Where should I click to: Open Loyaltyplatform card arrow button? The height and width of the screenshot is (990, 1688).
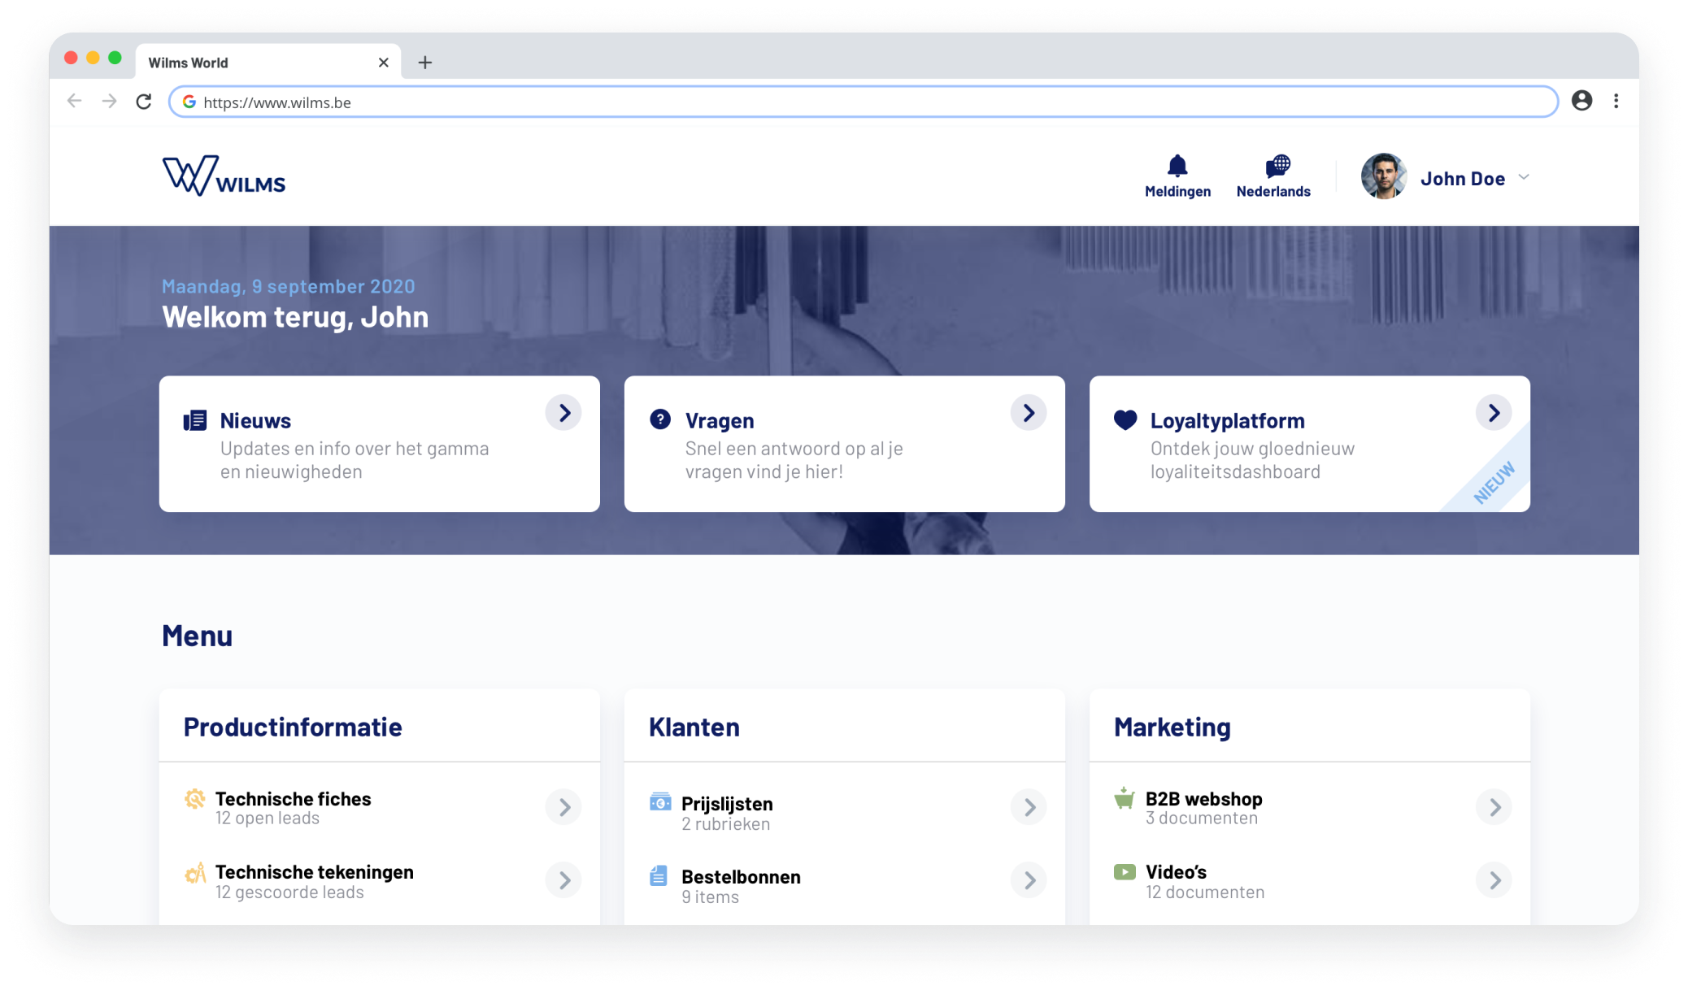(1494, 413)
